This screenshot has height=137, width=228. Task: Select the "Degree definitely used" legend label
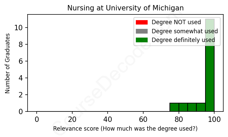[183, 40]
